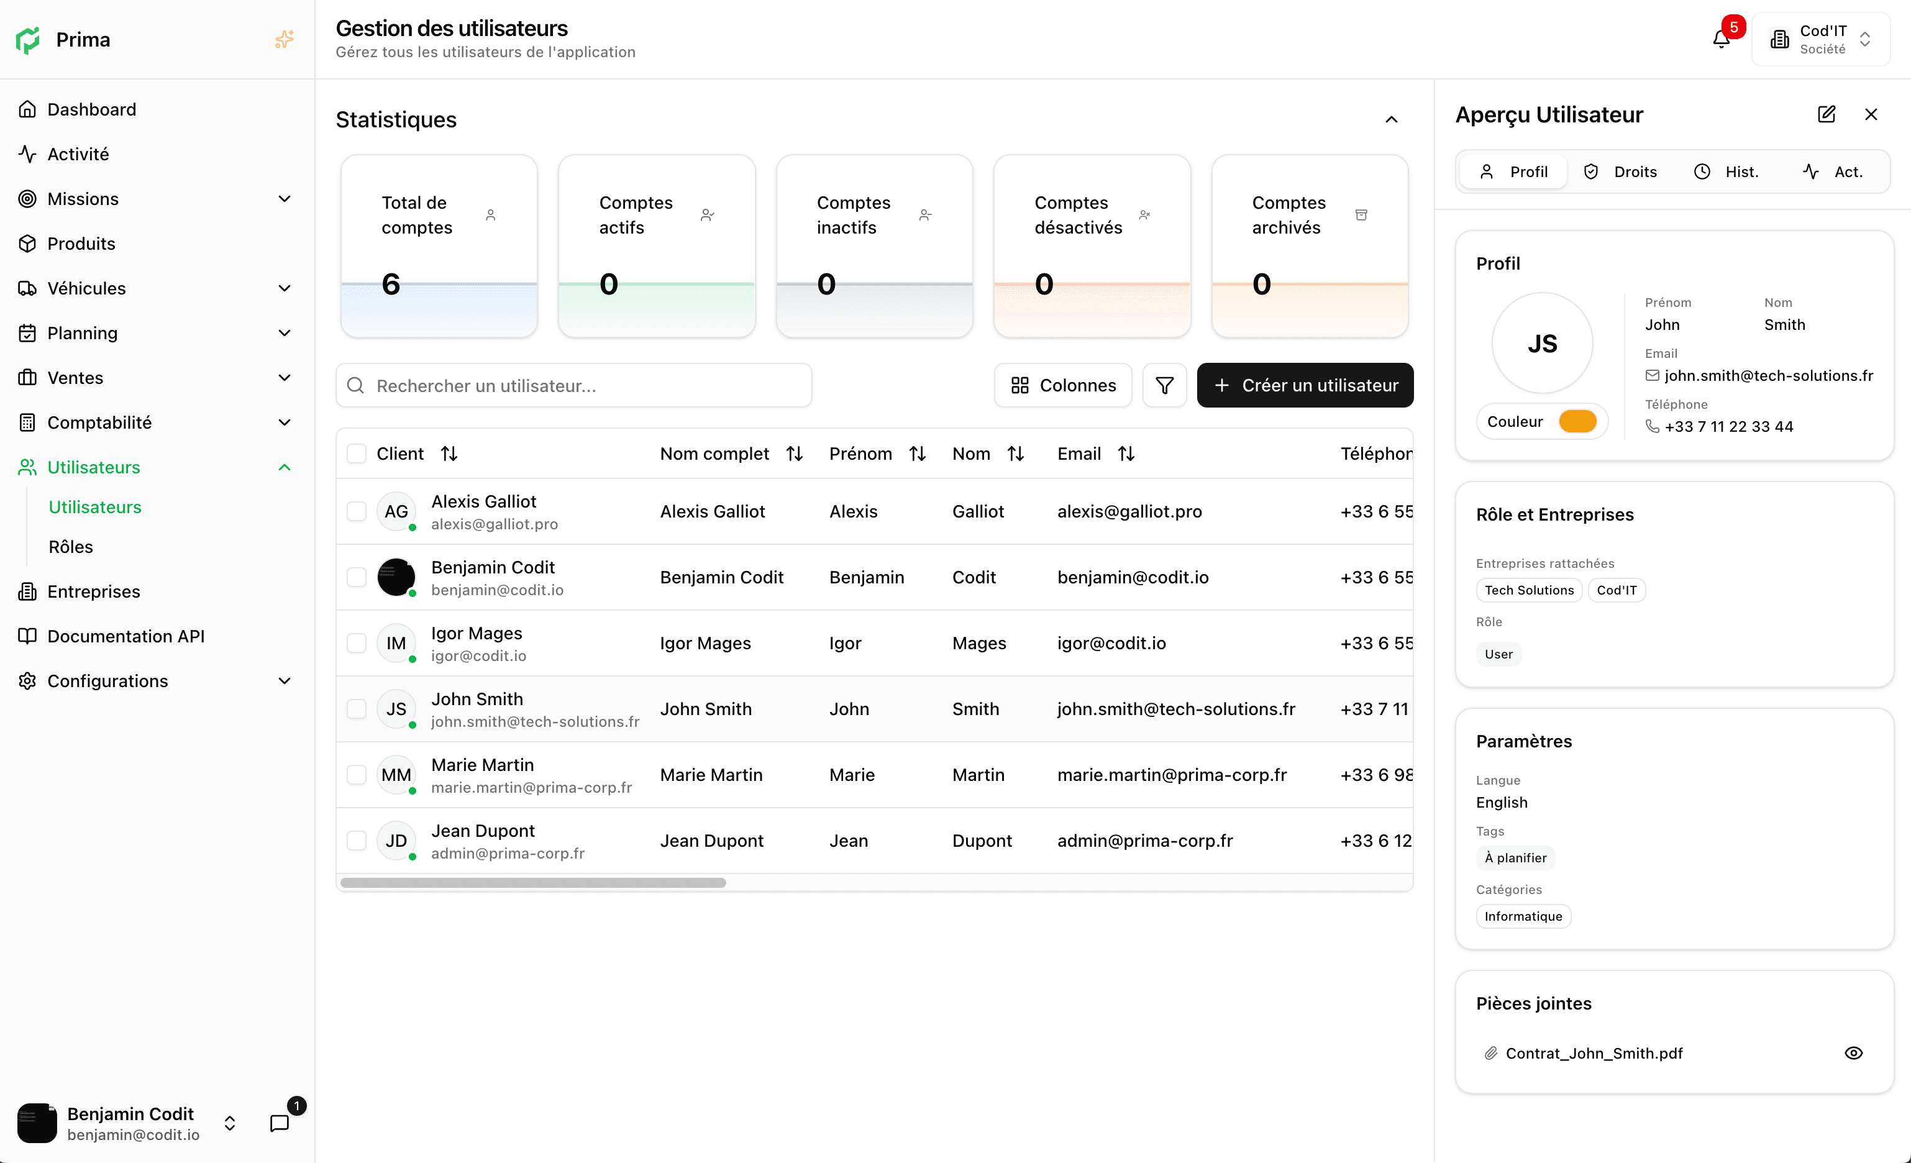
Task: Sort by Nom complet column arrows
Action: click(x=794, y=454)
